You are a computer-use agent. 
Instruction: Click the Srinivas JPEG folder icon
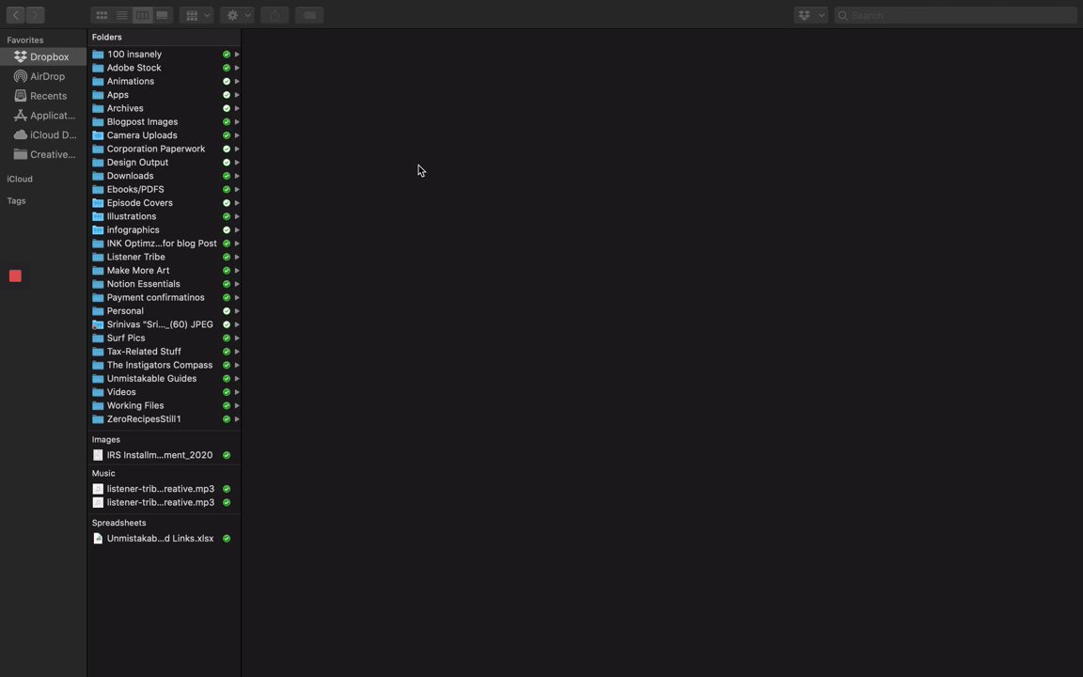(x=98, y=324)
